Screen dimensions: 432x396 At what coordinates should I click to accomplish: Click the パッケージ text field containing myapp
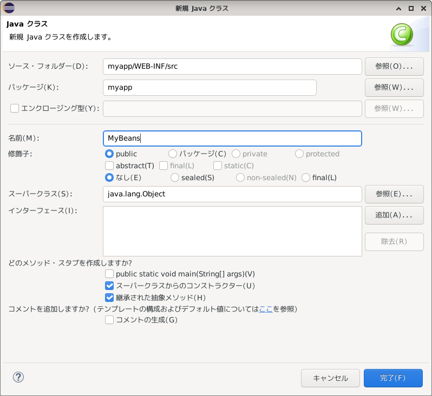[210, 88]
